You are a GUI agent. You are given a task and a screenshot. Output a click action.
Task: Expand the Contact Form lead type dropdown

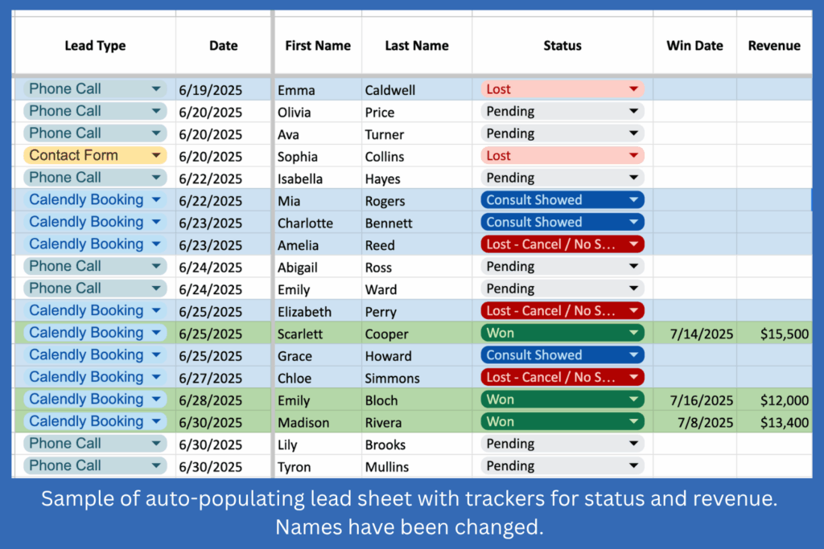tap(156, 156)
